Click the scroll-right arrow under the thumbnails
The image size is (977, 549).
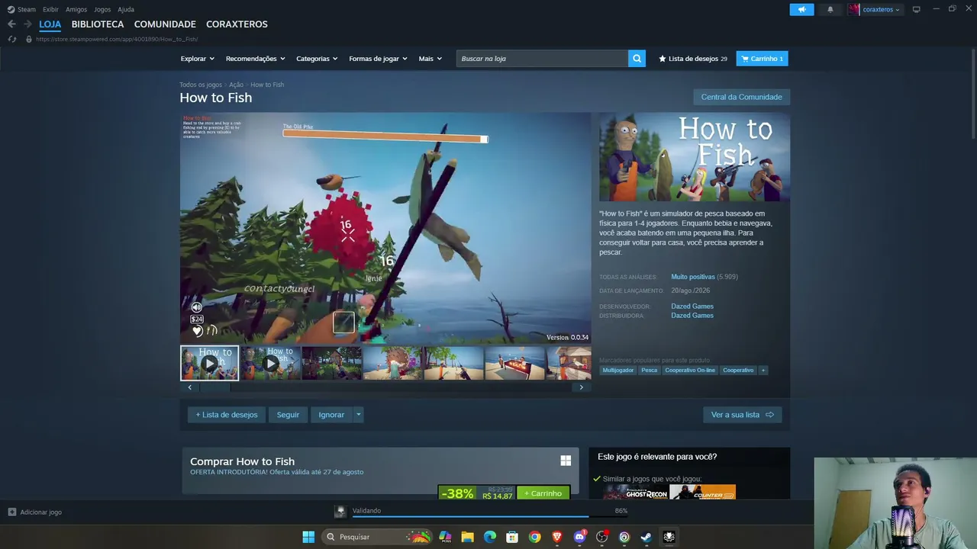pos(581,387)
